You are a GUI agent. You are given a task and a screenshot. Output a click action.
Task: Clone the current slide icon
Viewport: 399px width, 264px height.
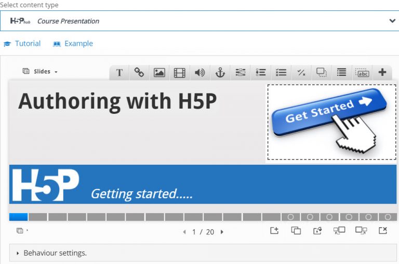[296, 231]
